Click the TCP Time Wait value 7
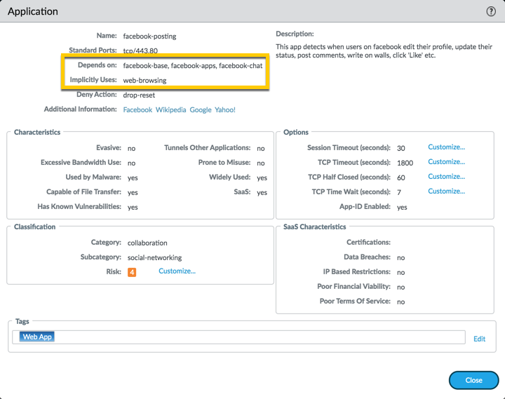Viewport: 505px width, 399px height. (398, 192)
